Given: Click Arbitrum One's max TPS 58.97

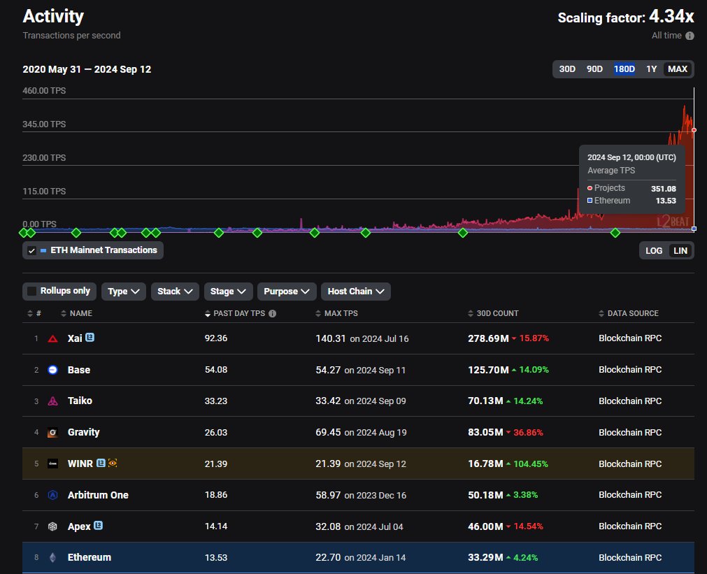Looking at the screenshot, I should (328, 495).
